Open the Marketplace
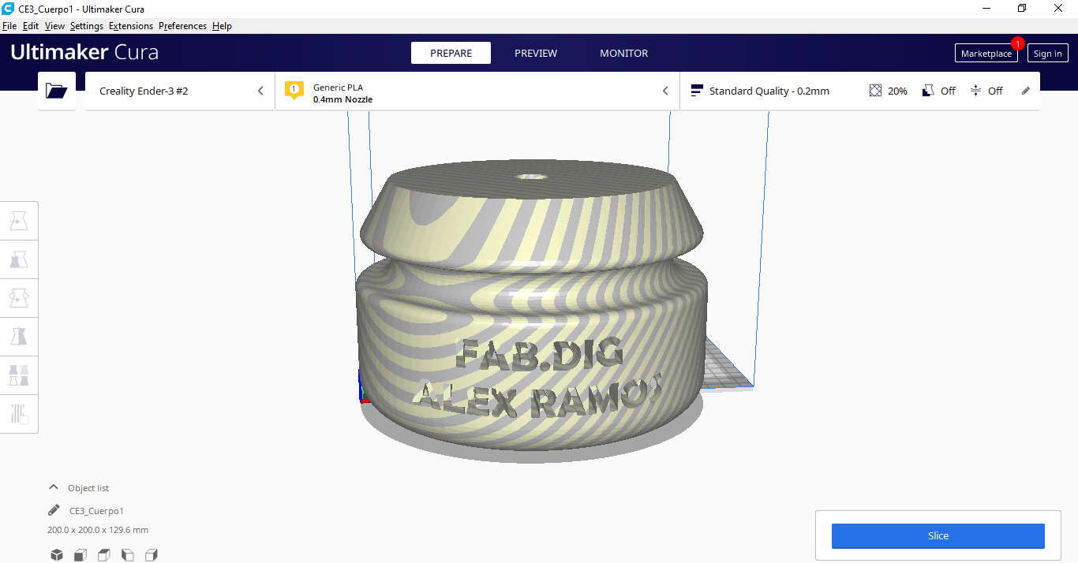This screenshot has width=1078, height=563. click(986, 53)
